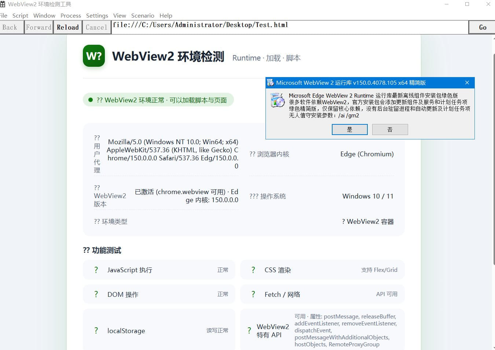The height and width of the screenshot is (350, 495).
Task: Click the page vertical scrollbar thumb
Action: pos(494,158)
